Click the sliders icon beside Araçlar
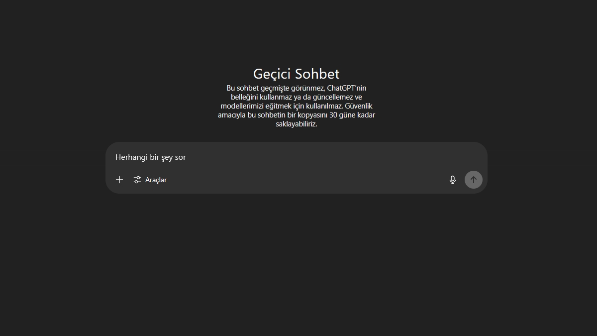The height and width of the screenshot is (336, 597). click(x=137, y=180)
